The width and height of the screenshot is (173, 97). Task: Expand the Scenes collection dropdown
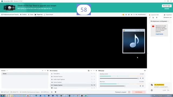[x=7, y=71]
